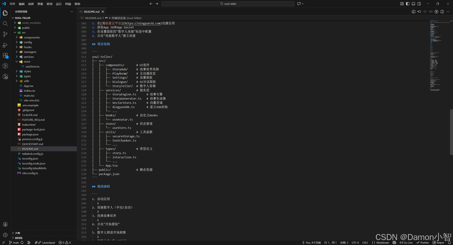Open the Run and Debug view
The width and height of the screenshot is (453, 245).
point(5,45)
